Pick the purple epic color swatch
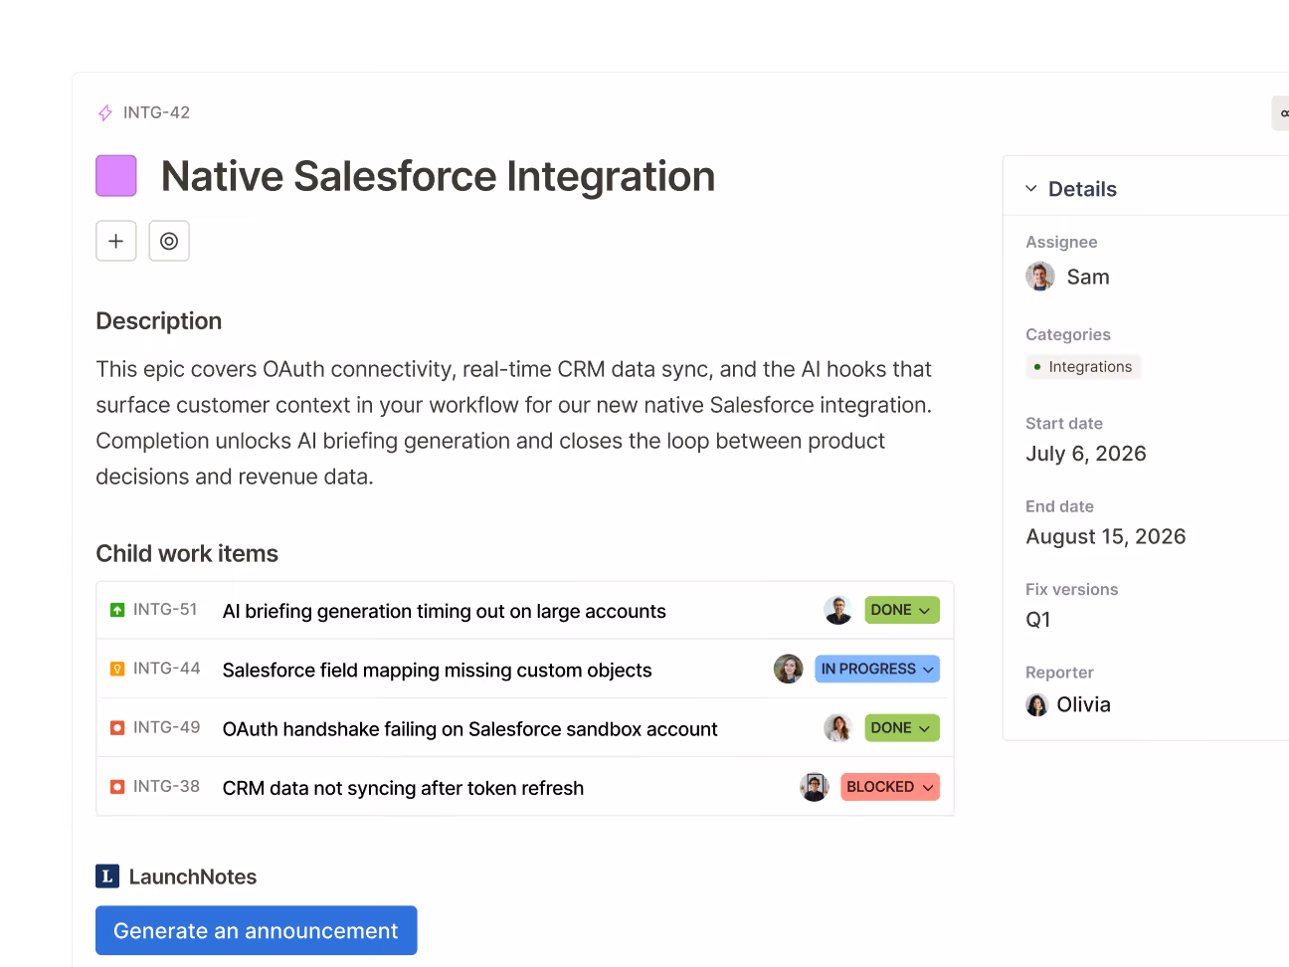This screenshot has height=967, width=1289. coord(116,176)
